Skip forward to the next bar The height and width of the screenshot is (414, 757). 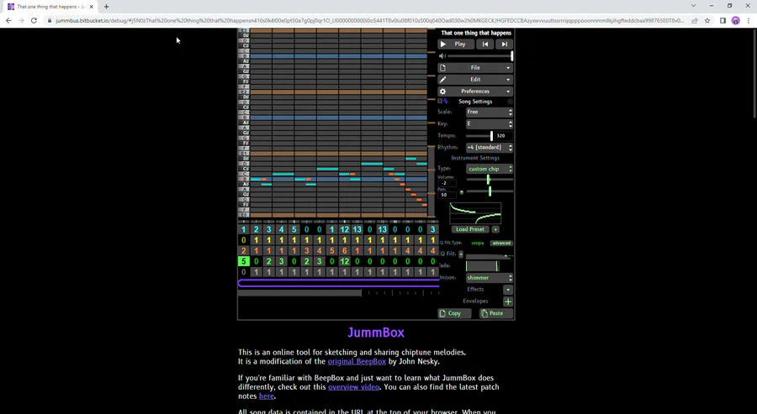pyautogui.click(x=504, y=44)
